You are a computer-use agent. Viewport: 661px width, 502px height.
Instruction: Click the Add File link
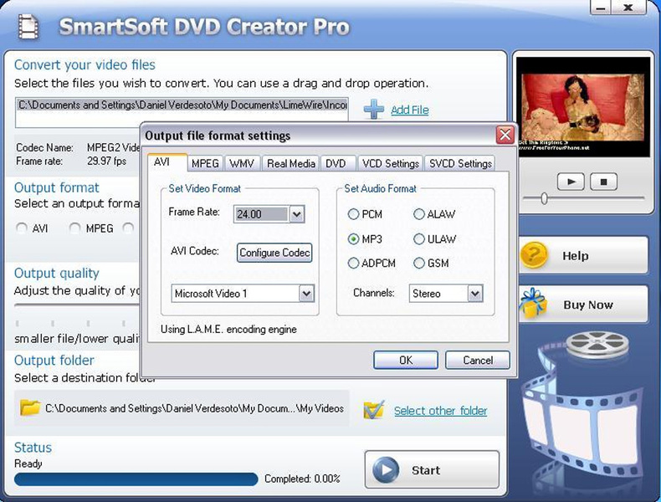click(x=410, y=110)
